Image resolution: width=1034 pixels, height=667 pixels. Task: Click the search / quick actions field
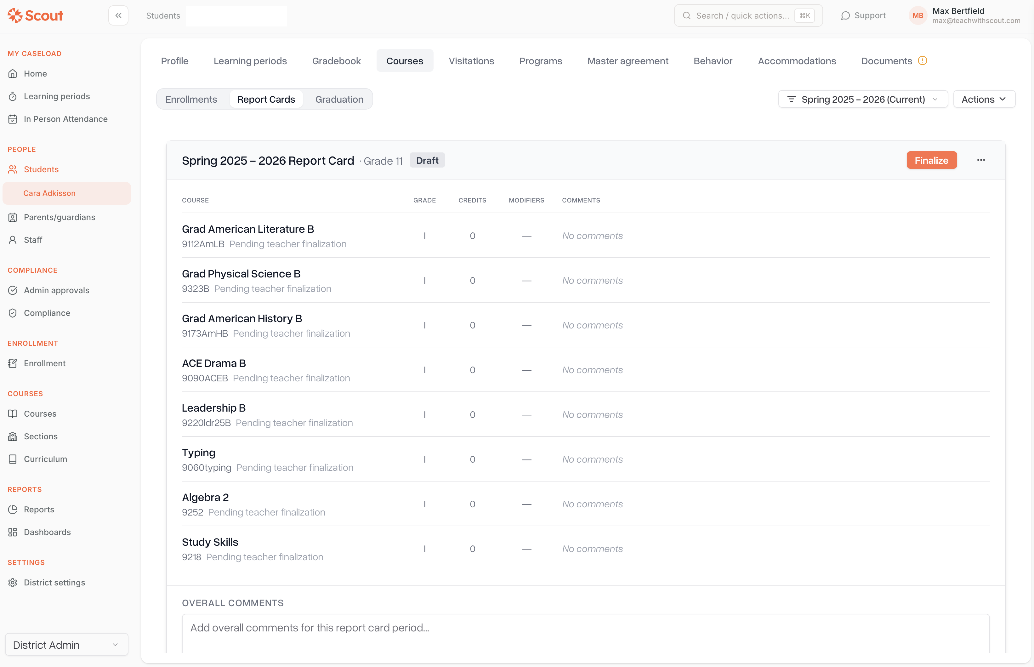(748, 16)
